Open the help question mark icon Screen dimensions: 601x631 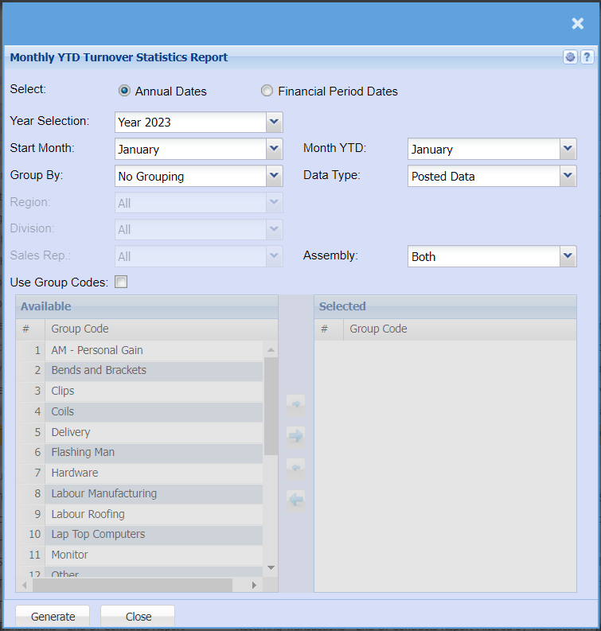[x=587, y=57]
